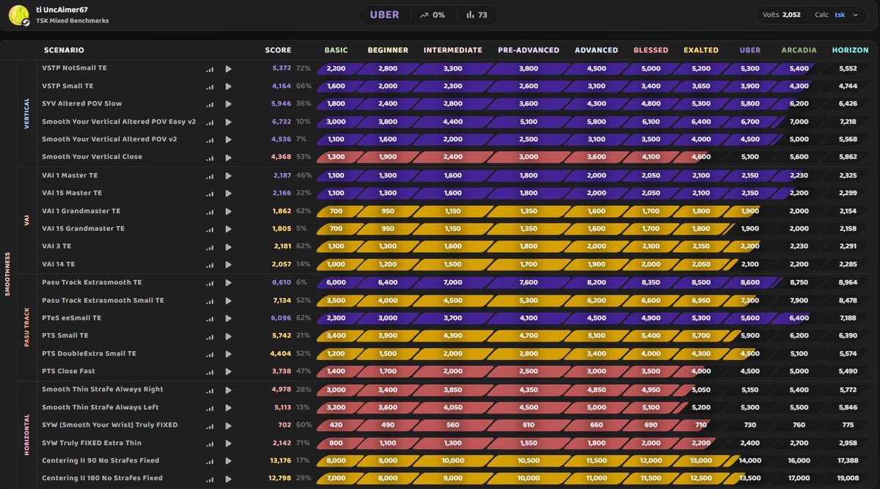Open chart for SYW Truly FIXED Extra Thin
880x489 pixels.
coord(210,443)
